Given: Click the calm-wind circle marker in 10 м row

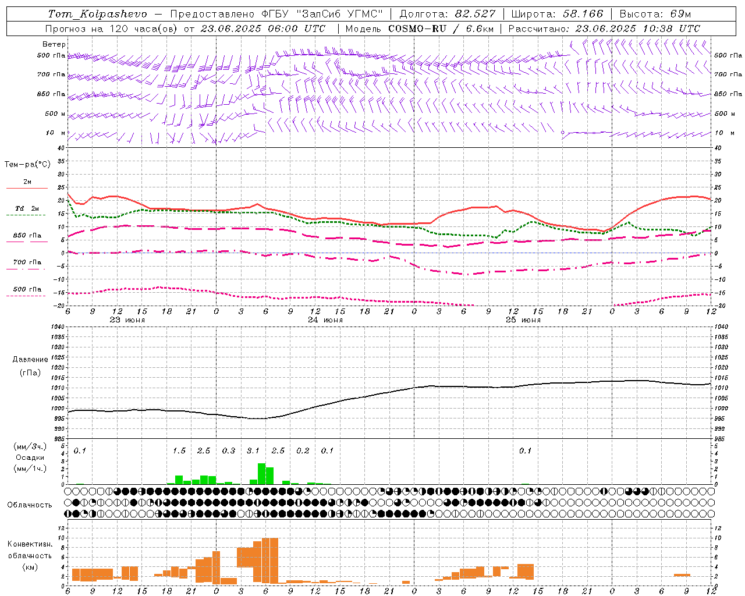Looking at the screenshot, I should pyautogui.click(x=562, y=133).
